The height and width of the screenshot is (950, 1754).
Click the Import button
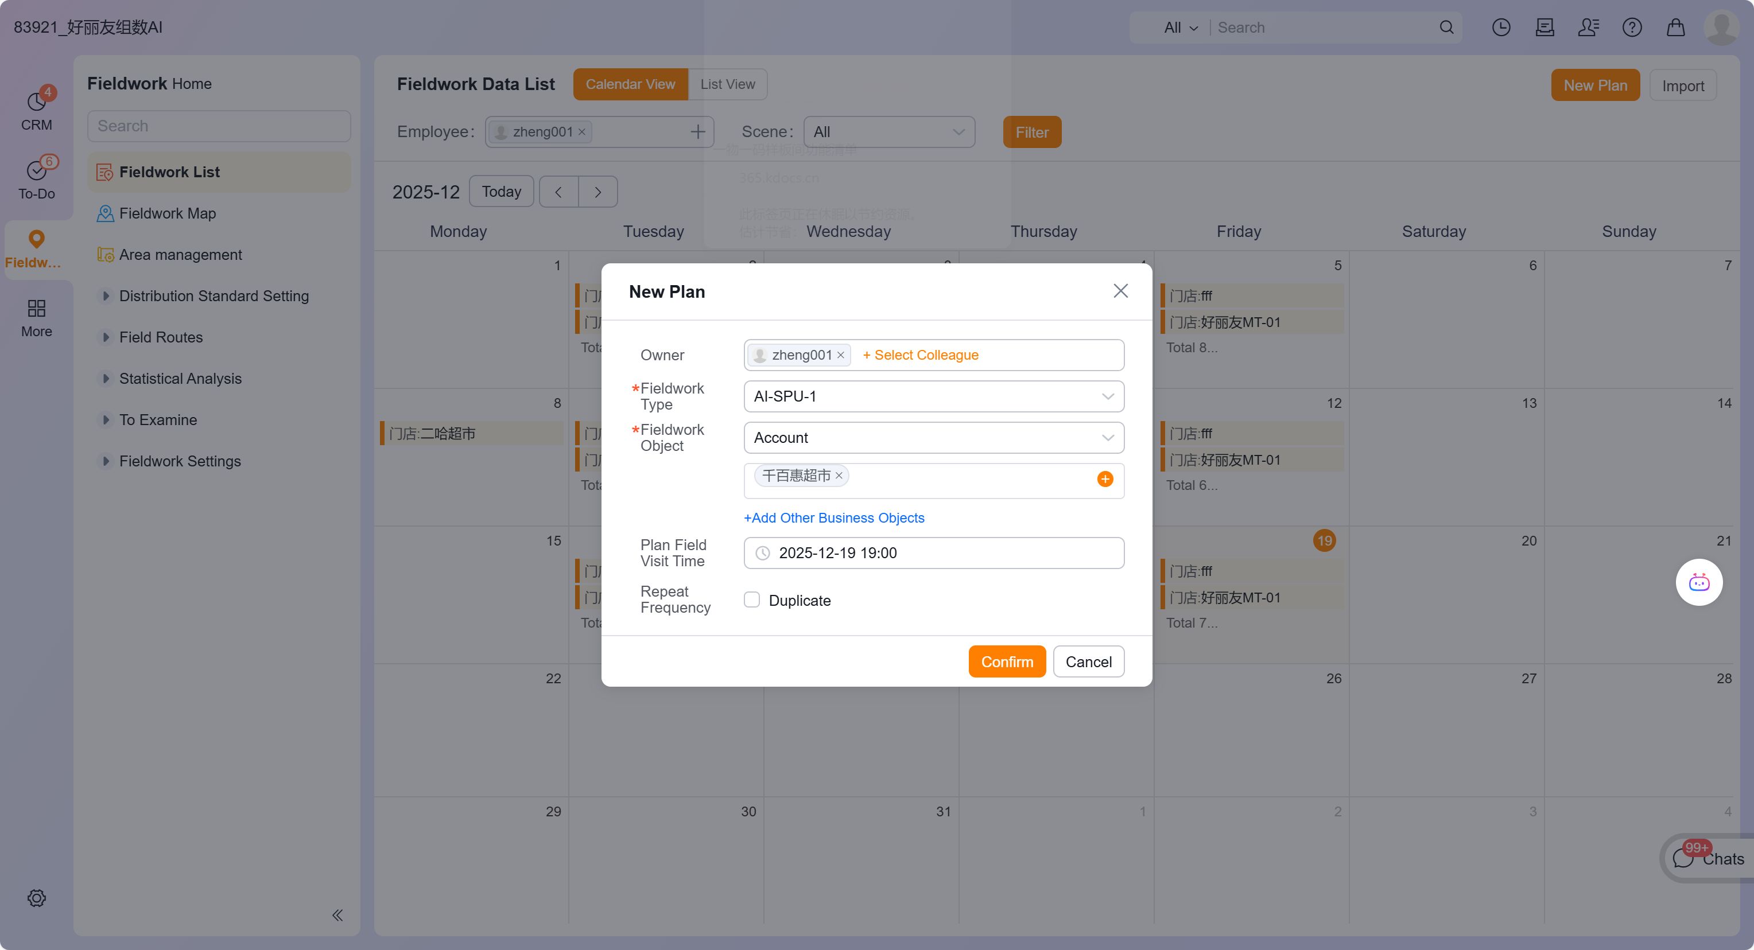point(1682,85)
